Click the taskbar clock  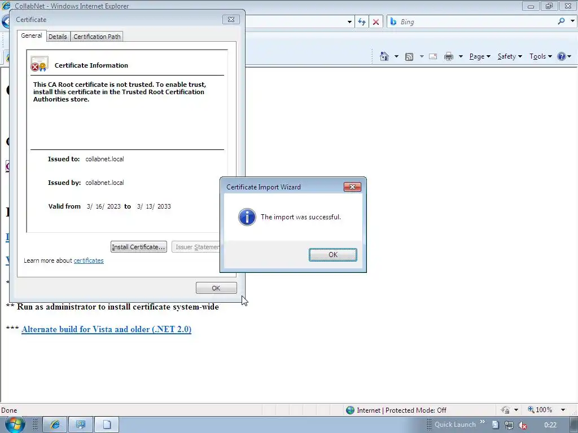coord(550,425)
